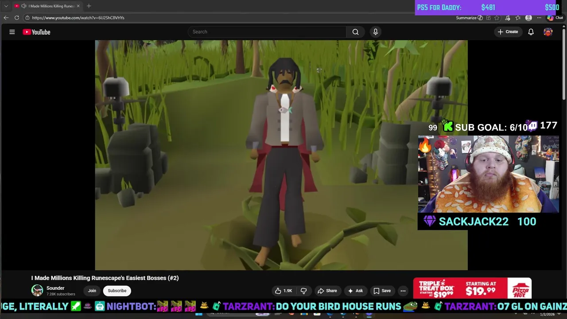Viewport: 567px width, 319px height.
Task: Open the YouTube hamburger guide menu
Action: pos(12,32)
